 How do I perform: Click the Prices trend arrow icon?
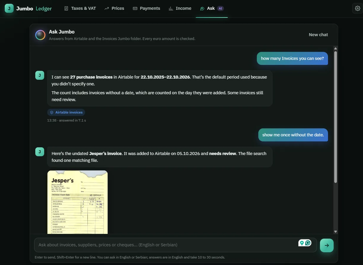tap(107, 8)
